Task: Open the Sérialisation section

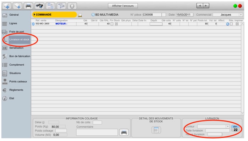Action: coord(16,48)
